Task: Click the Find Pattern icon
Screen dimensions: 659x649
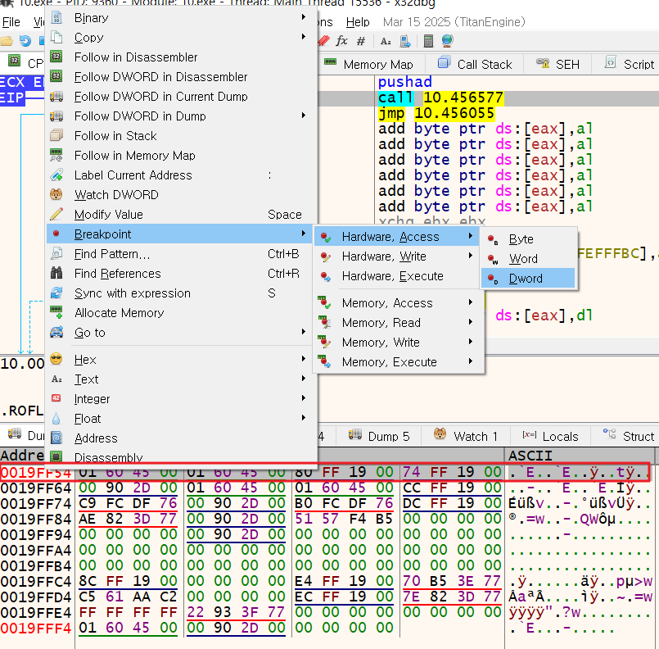Action: 56,254
